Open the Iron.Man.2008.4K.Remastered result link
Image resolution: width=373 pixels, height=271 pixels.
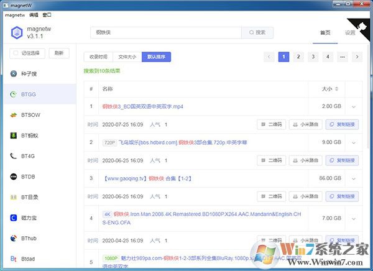coord(201,218)
